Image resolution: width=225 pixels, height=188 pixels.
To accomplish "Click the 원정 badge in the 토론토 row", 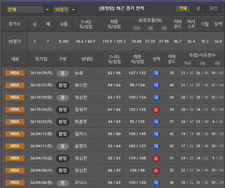I will click(63, 122).
